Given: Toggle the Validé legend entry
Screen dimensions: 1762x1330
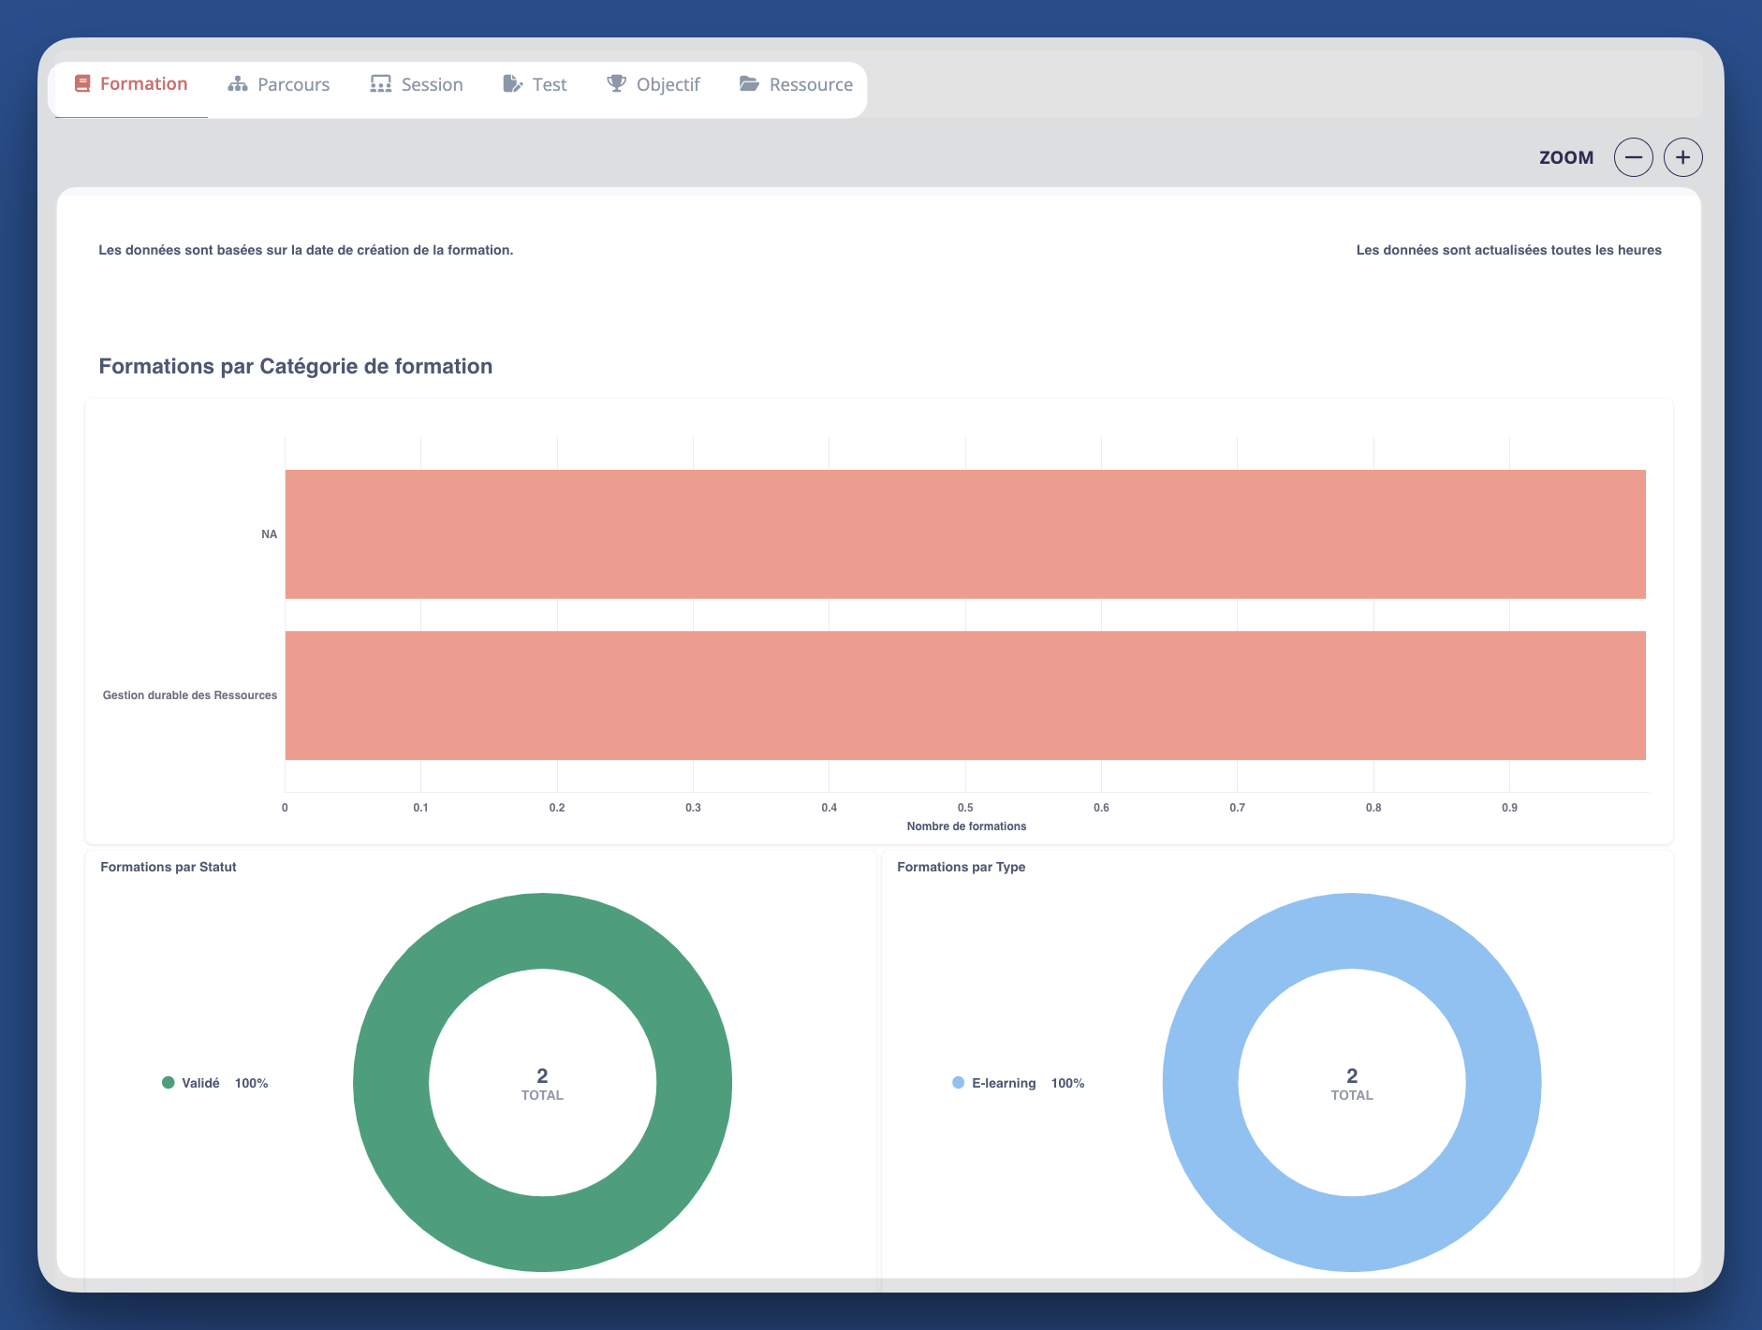Looking at the screenshot, I should point(200,1083).
